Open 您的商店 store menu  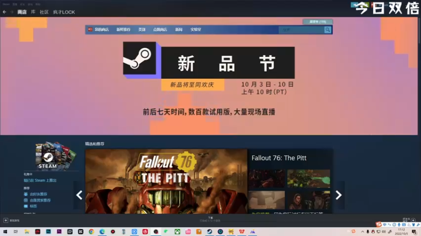coord(102,29)
